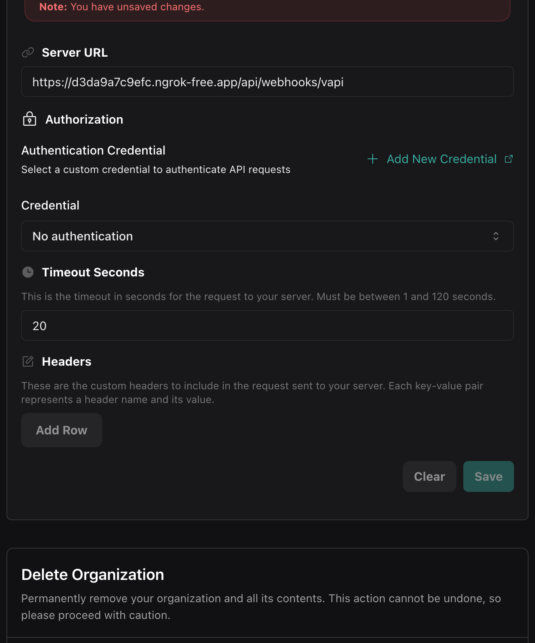Click the Add Row button under Headers

click(x=61, y=430)
